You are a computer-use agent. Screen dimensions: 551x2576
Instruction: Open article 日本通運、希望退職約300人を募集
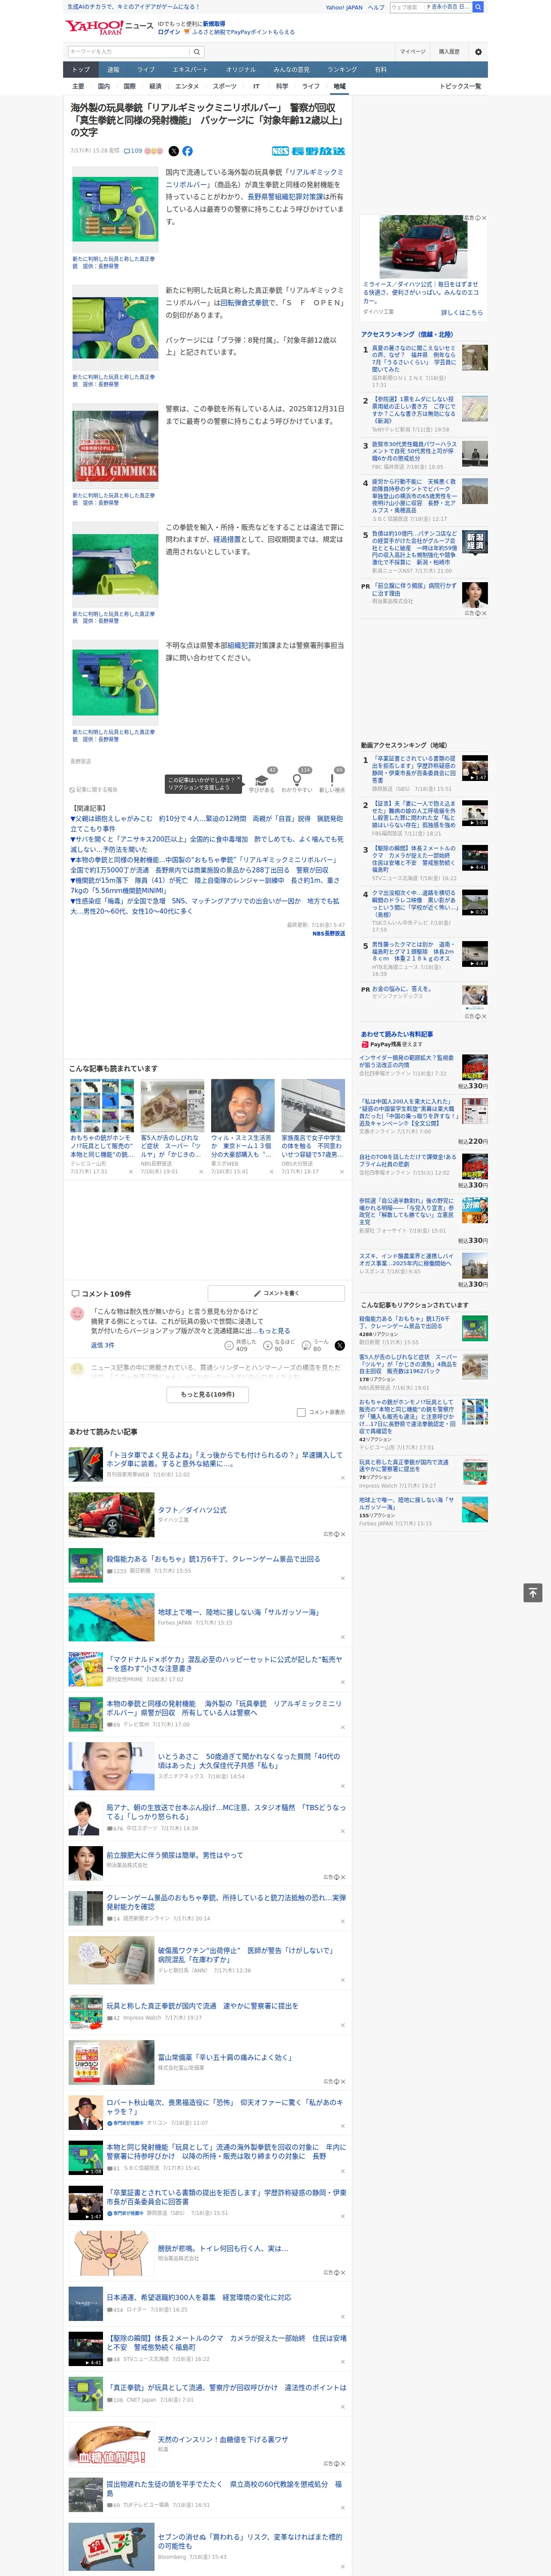(x=199, y=2297)
